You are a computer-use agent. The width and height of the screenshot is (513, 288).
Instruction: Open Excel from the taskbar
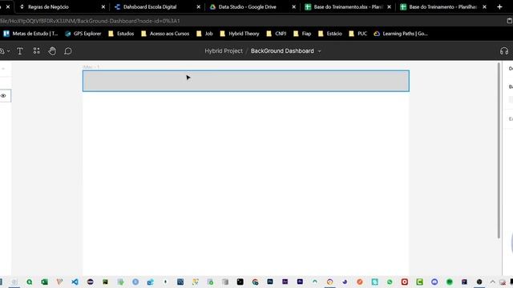(45, 282)
